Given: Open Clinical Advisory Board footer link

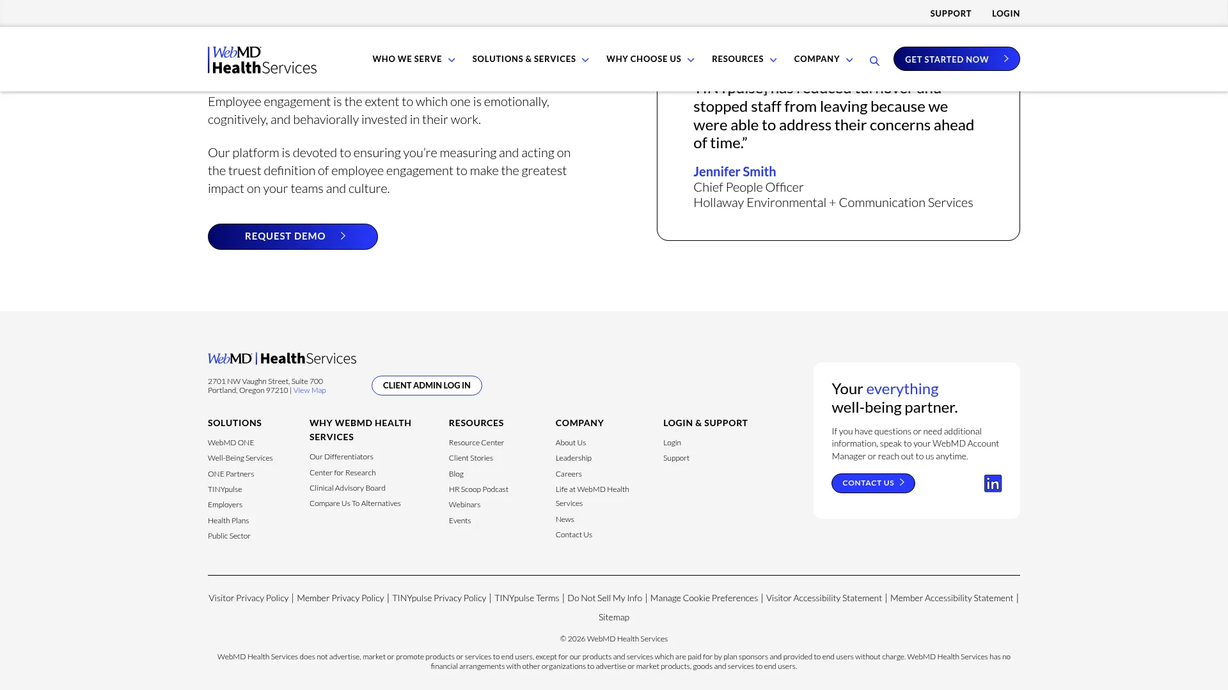Looking at the screenshot, I should [347, 488].
